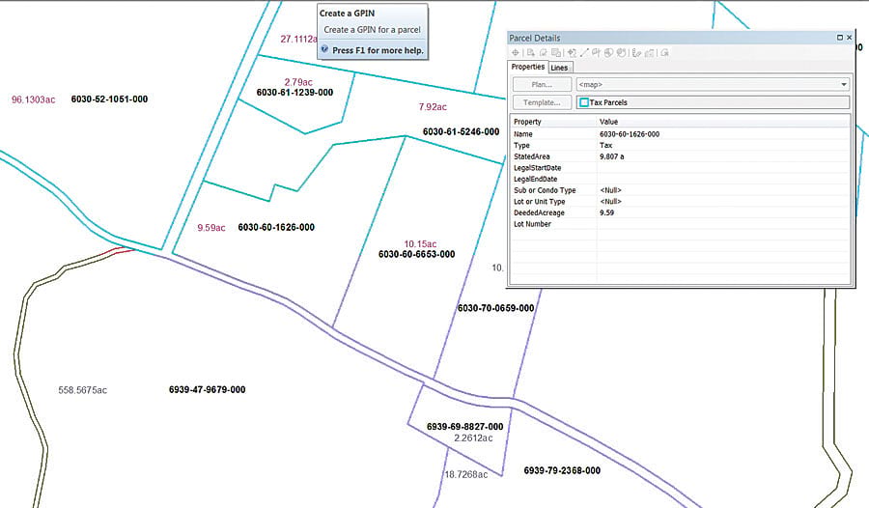The image size is (869, 508).
Task: Open the <map> plan dropdown
Action: point(713,84)
